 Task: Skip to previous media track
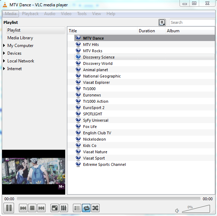tap(23, 208)
